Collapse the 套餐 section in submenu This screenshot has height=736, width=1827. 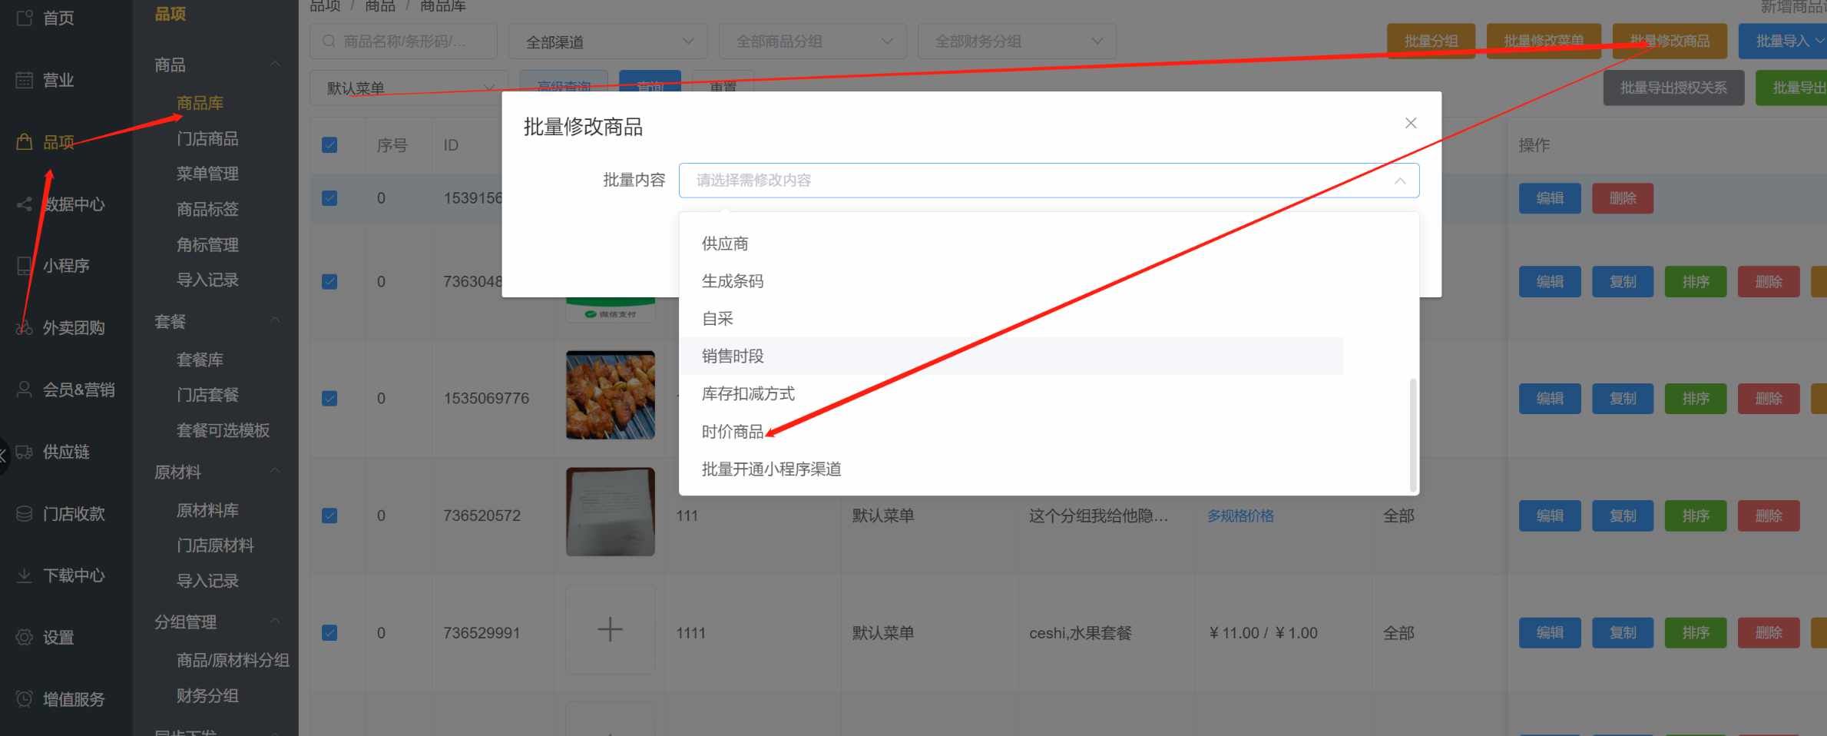coord(275,321)
